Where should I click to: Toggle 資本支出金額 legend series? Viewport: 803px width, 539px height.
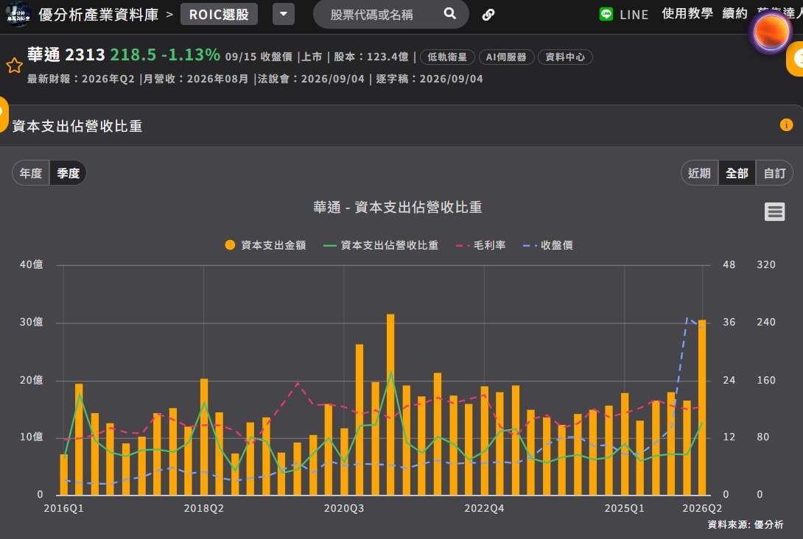coord(265,245)
